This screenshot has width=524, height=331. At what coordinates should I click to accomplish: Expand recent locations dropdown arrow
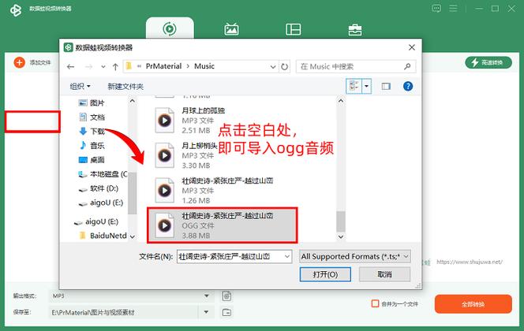click(103, 67)
